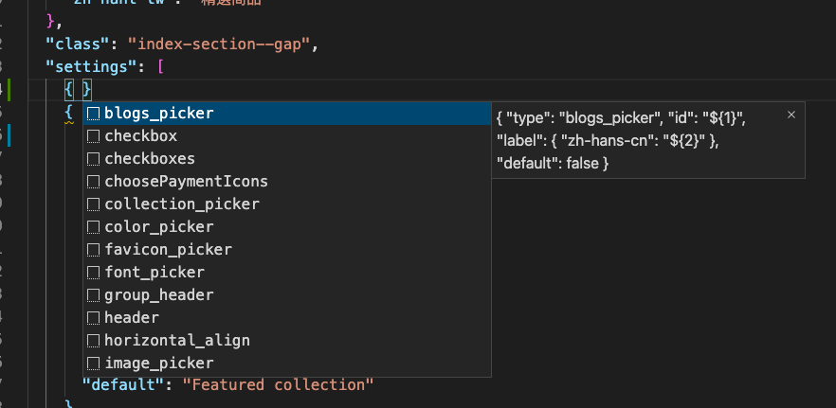The image size is (836, 408).
Task: Click the snippet icon beside image_picker
Action: [93, 364]
